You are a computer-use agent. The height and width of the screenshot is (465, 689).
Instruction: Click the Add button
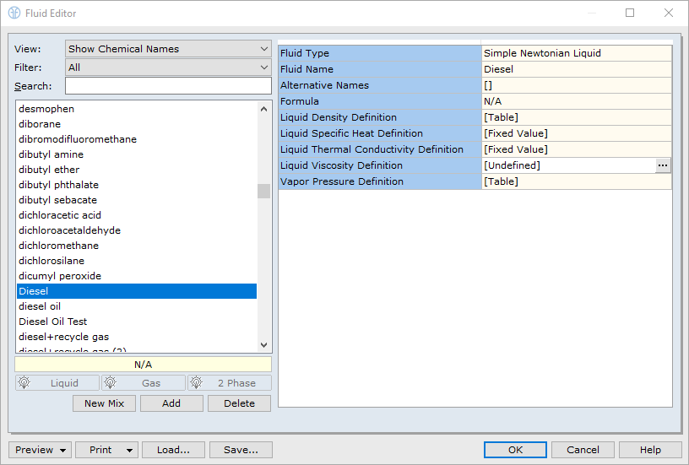tap(171, 403)
